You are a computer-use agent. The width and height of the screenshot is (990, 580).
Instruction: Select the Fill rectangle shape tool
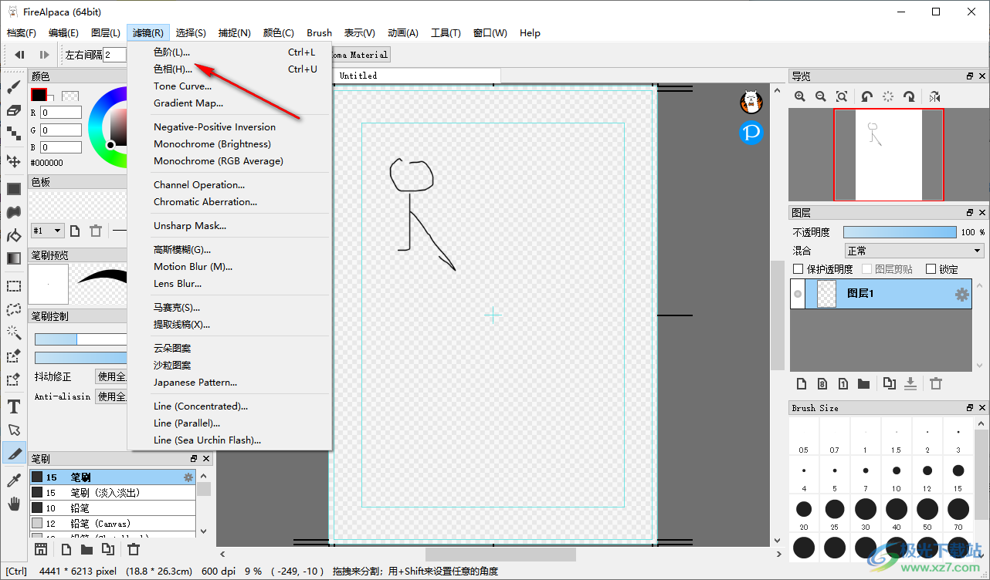[x=14, y=188]
